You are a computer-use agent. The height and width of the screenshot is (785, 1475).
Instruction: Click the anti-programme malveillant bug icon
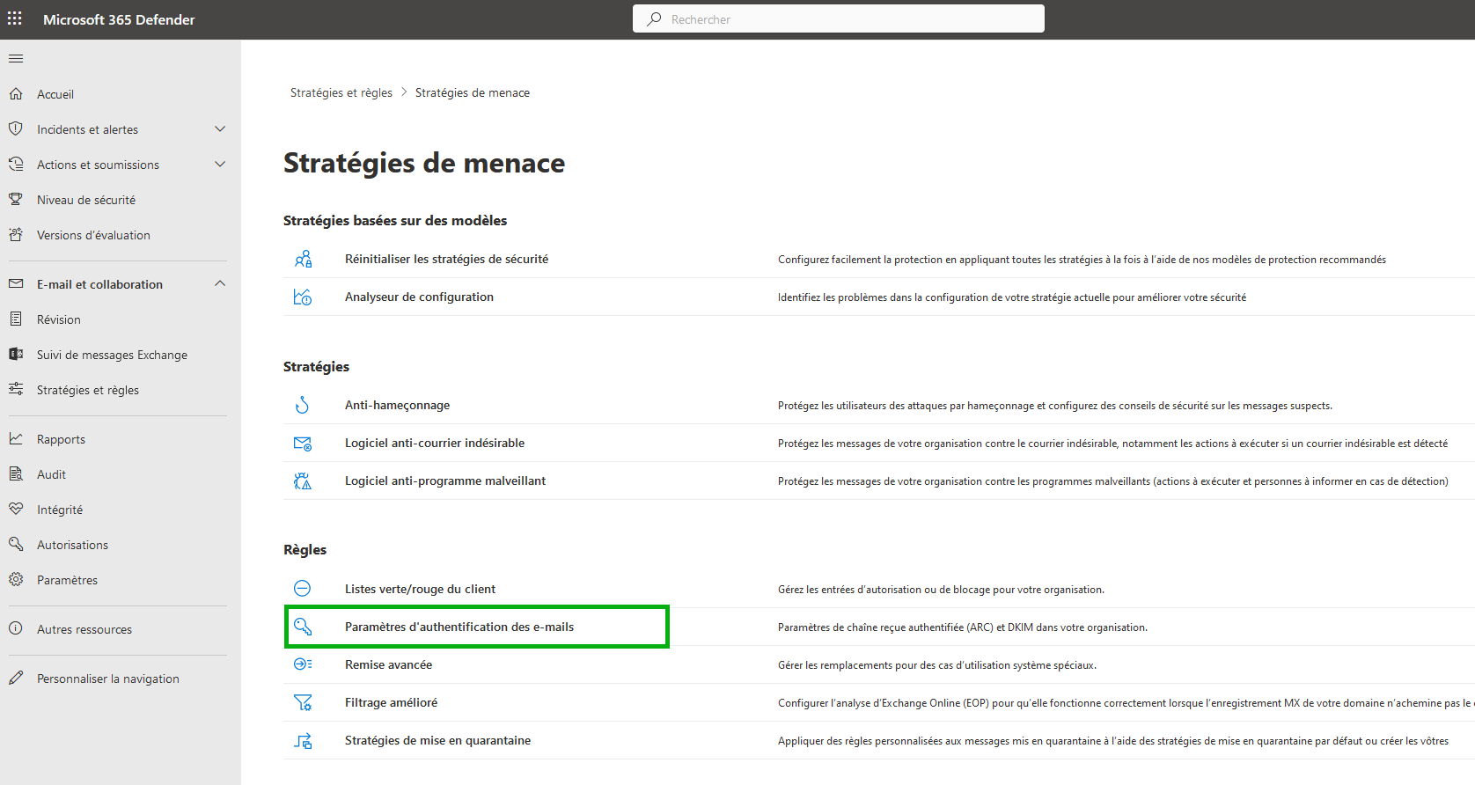click(x=302, y=481)
